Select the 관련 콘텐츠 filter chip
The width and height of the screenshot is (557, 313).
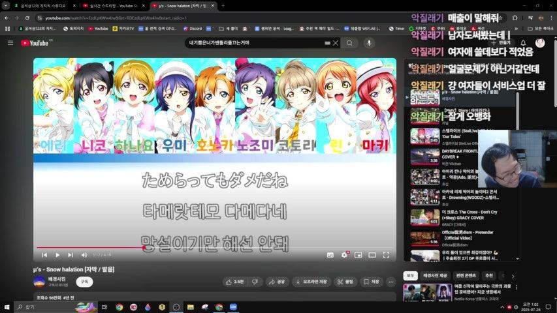(466, 276)
